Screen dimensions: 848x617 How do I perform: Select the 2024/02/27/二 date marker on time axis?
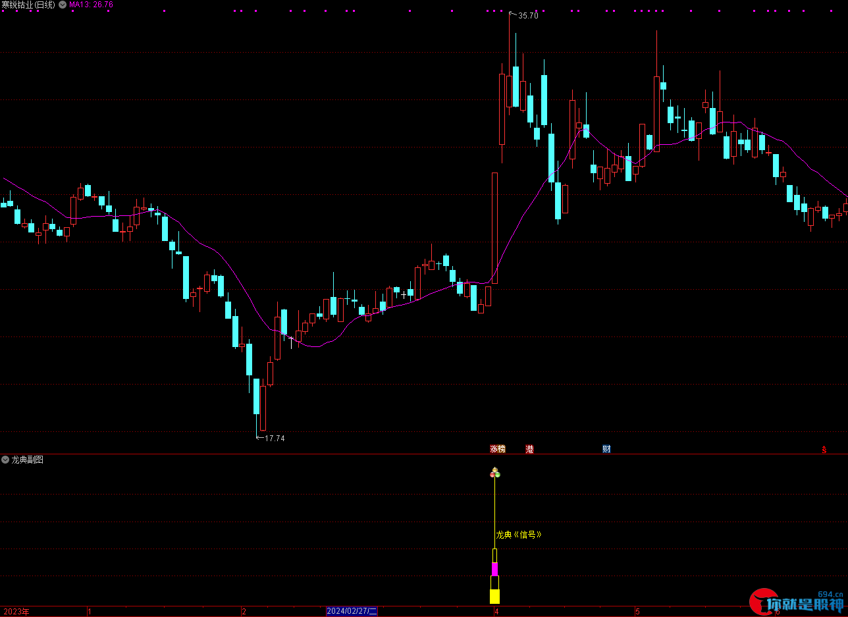click(352, 611)
